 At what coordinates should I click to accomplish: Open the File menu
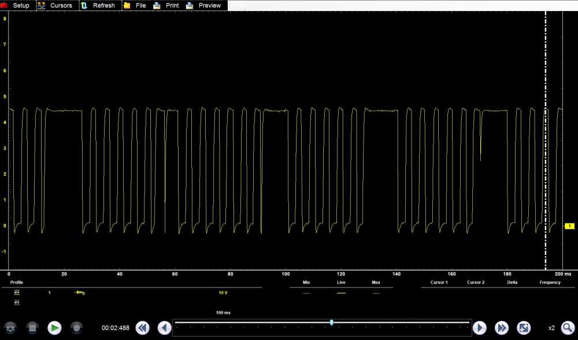[135, 5]
